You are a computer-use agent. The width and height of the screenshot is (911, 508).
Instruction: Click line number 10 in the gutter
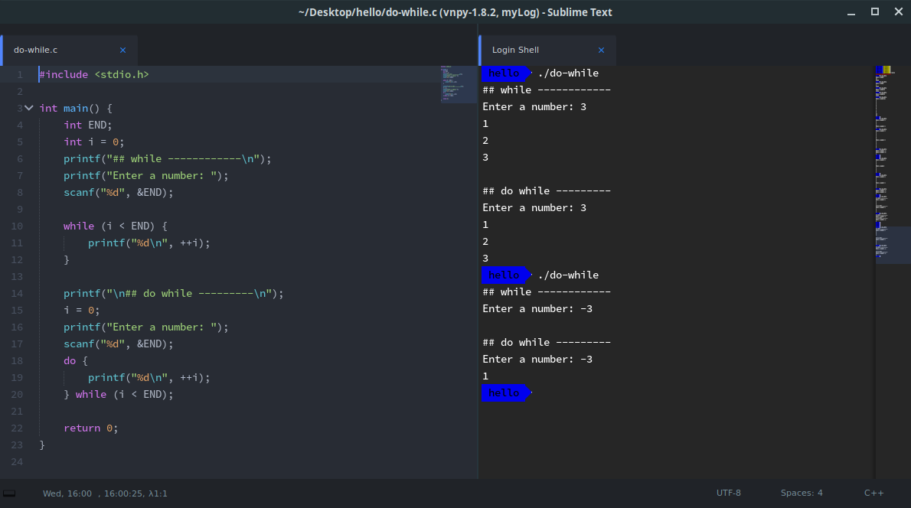(x=17, y=226)
